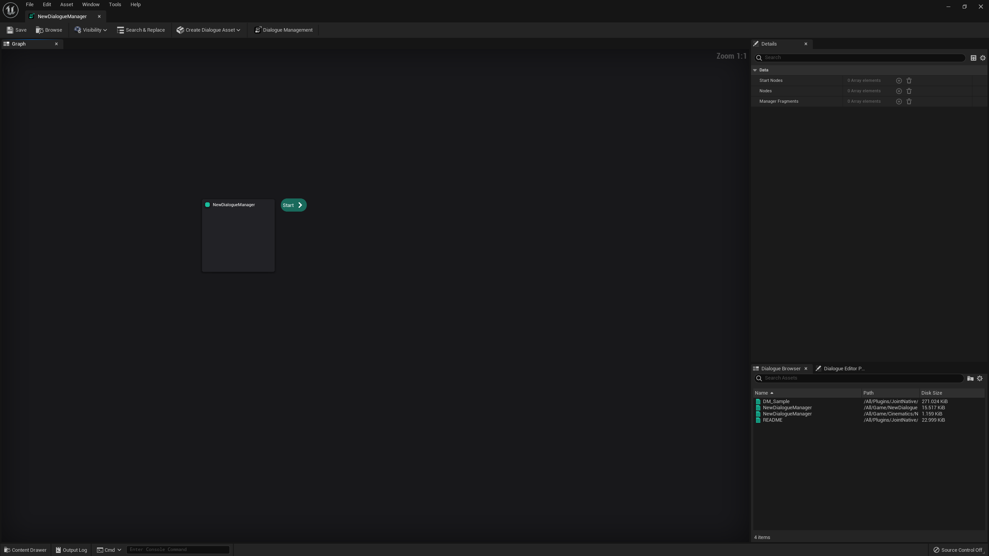Image resolution: width=989 pixels, height=556 pixels.
Task: Open Dialogue Management panel
Action: tap(284, 30)
